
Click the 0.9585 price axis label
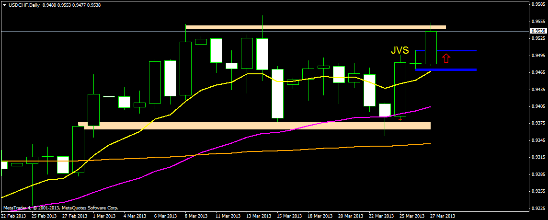538,4
